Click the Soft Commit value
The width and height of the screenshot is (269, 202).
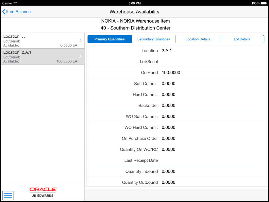click(168, 84)
